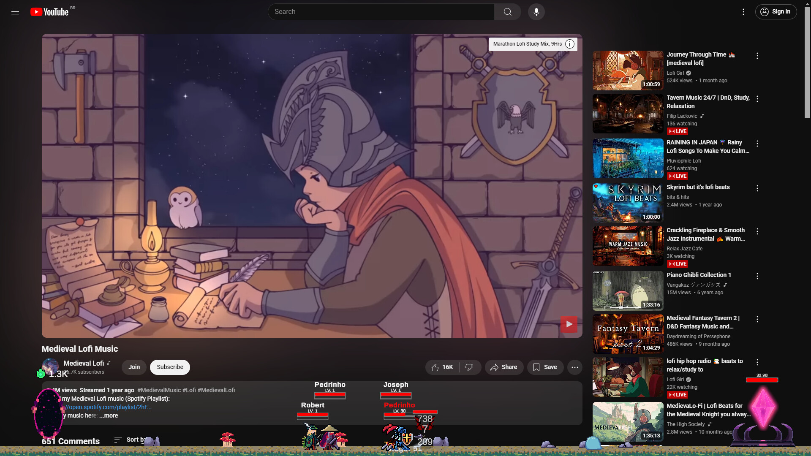The width and height of the screenshot is (811, 456).
Task: Toggle the like button showing 16K
Action: pyautogui.click(x=441, y=367)
